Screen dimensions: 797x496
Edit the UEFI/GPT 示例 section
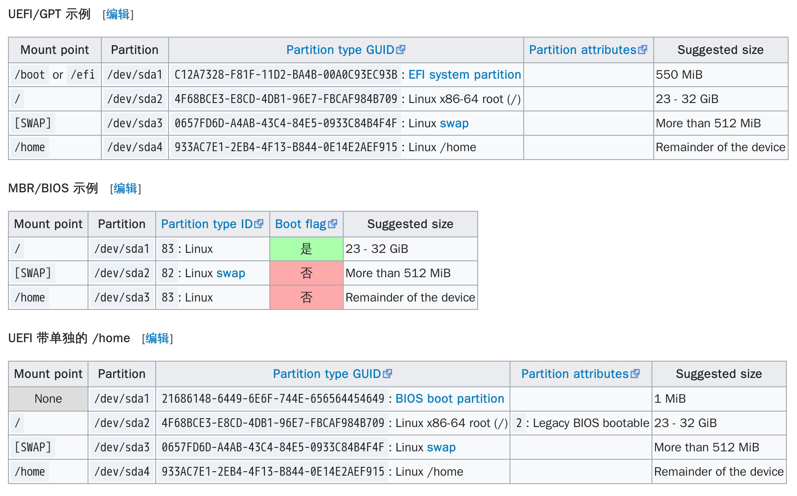pyautogui.click(x=118, y=15)
